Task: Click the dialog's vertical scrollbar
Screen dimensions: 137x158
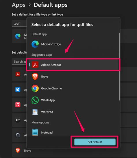Action: coord(119,66)
